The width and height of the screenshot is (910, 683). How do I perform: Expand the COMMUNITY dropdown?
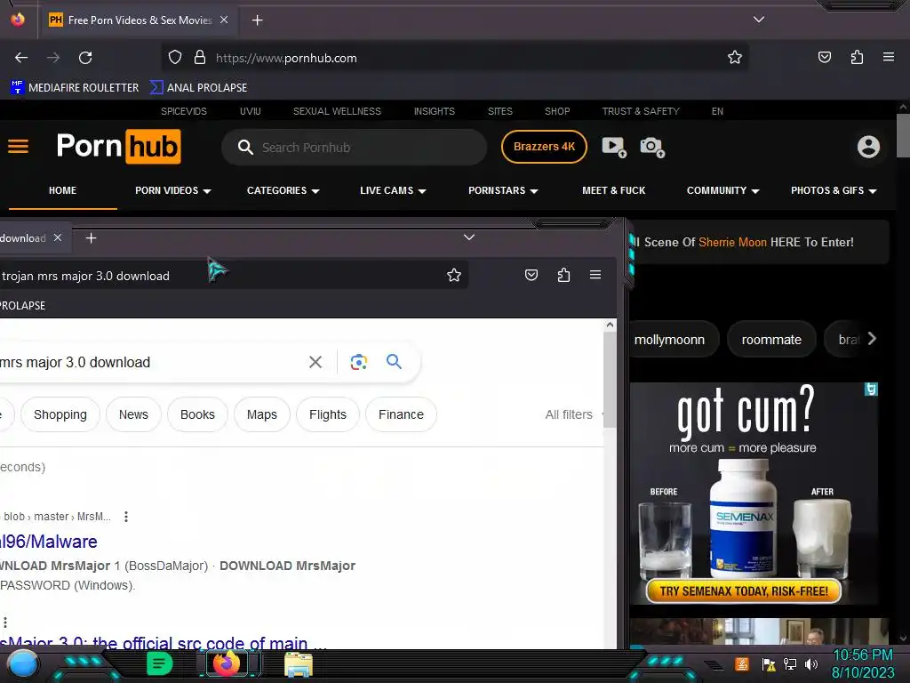click(x=722, y=190)
